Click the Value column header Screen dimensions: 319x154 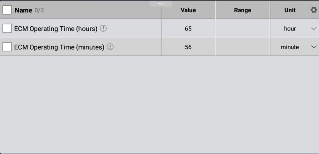(x=188, y=10)
